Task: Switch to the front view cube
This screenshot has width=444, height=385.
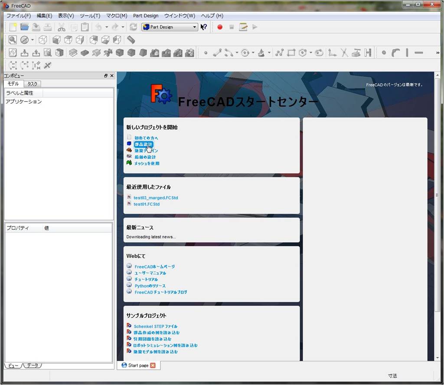Action: tap(56, 40)
